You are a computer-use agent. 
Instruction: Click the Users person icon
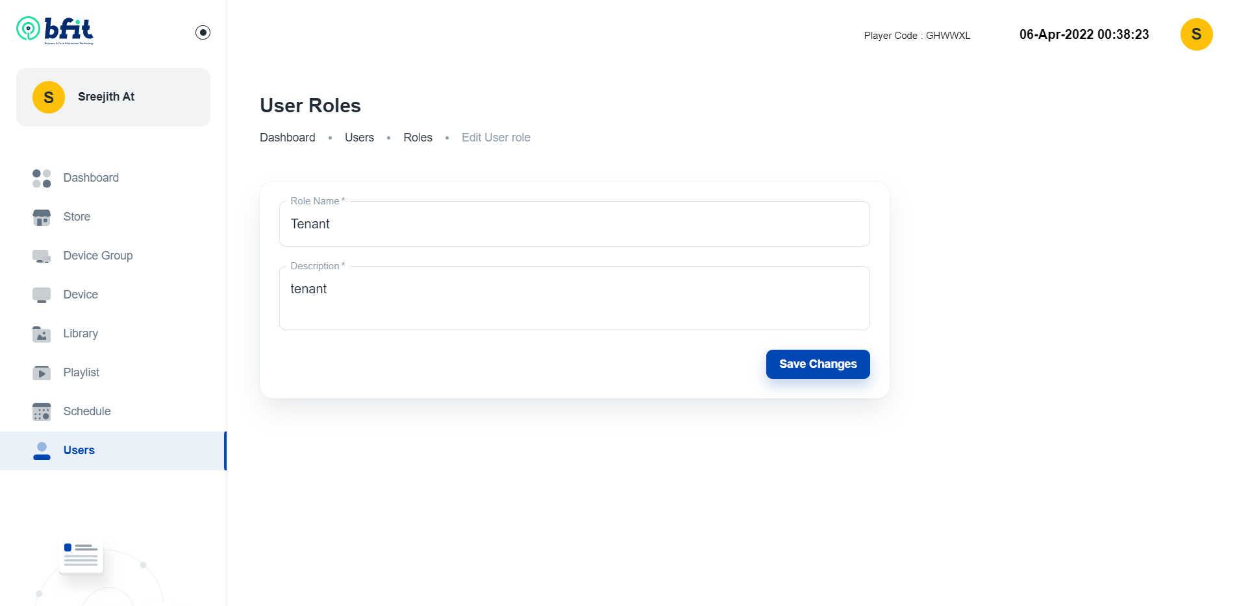pyautogui.click(x=42, y=450)
